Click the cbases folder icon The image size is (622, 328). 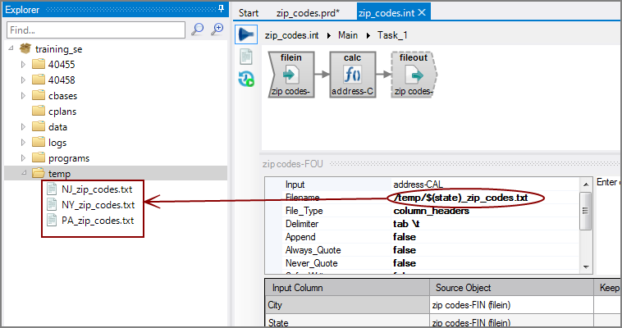(x=39, y=95)
